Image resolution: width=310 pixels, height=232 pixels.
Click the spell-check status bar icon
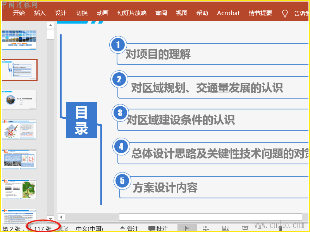point(64,229)
